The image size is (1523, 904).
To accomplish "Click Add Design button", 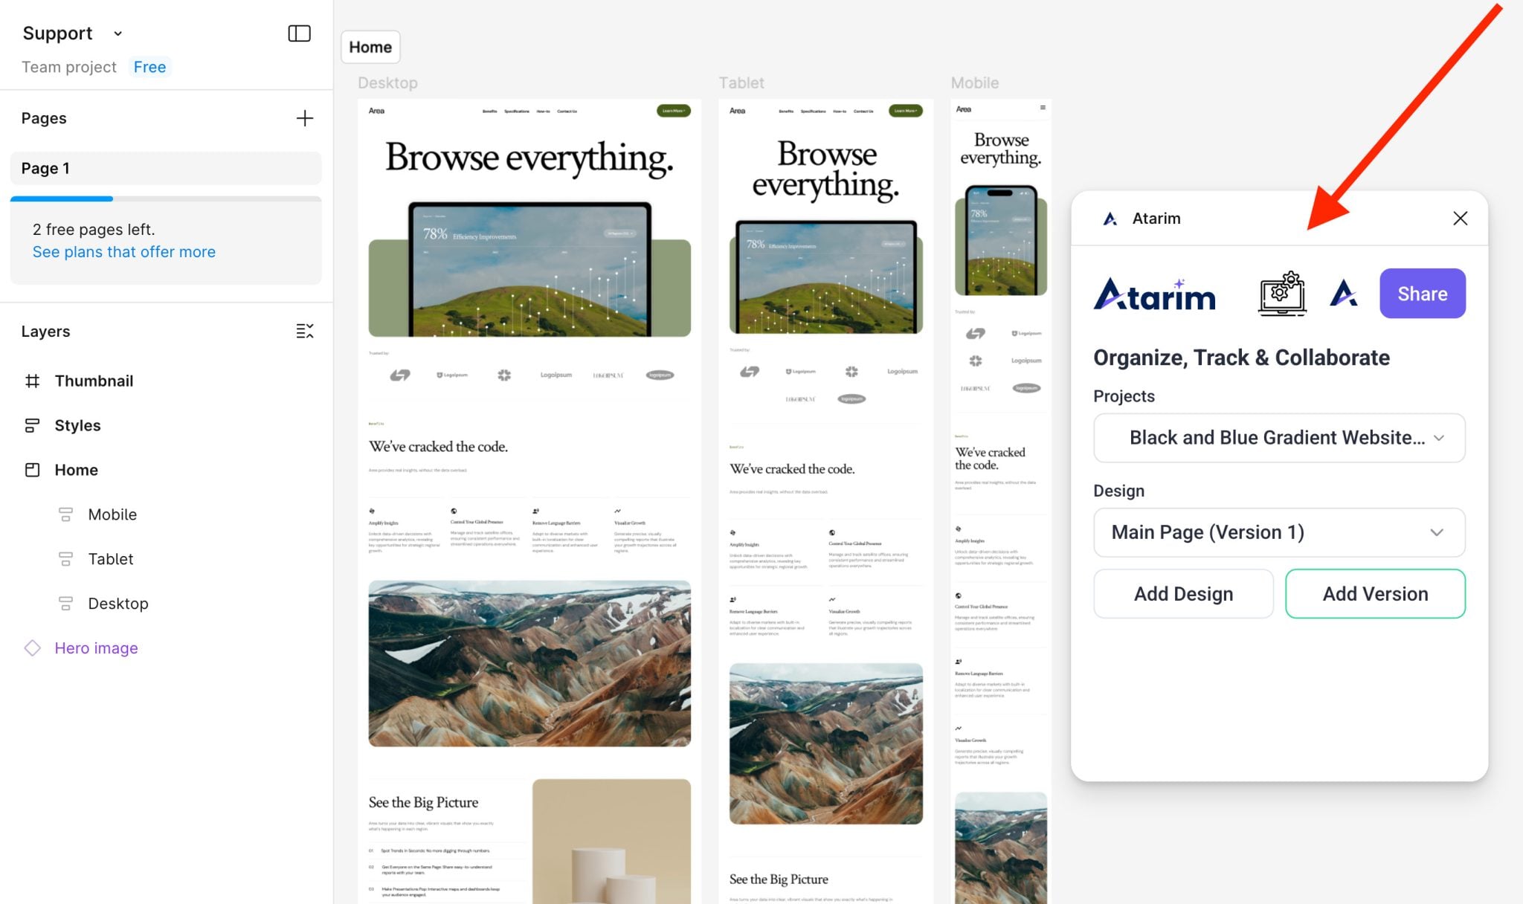I will pyautogui.click(x=1183, y=594).
